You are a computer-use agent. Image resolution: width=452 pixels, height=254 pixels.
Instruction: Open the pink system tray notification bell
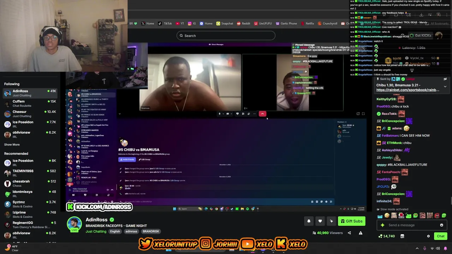click(445, 248)
